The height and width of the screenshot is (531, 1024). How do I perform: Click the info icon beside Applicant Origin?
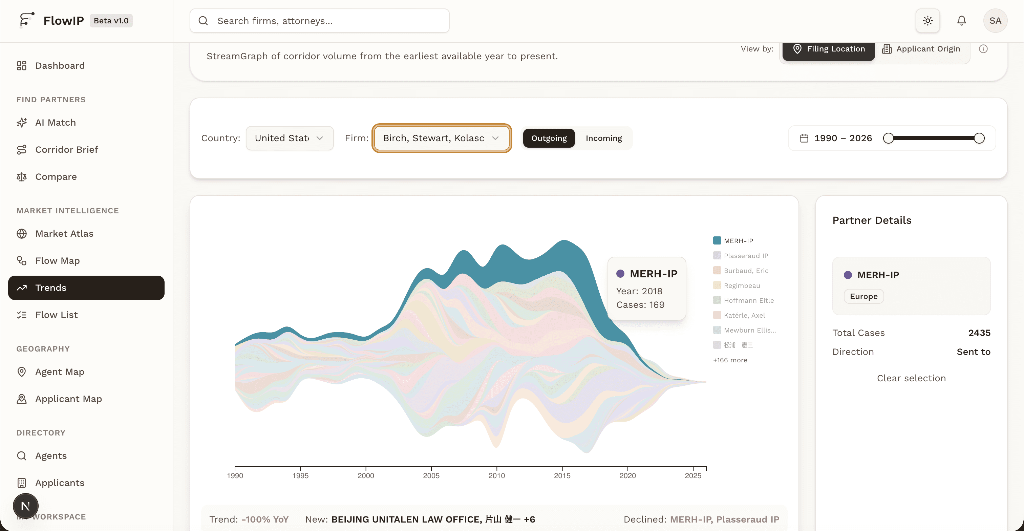(983, 49)
